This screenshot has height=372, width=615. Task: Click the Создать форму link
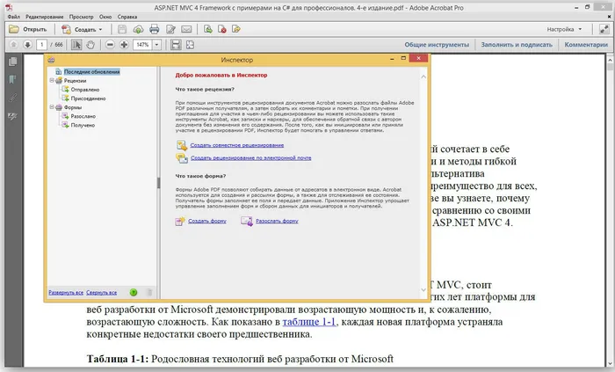pyautogui.click(x=207, y=222)
